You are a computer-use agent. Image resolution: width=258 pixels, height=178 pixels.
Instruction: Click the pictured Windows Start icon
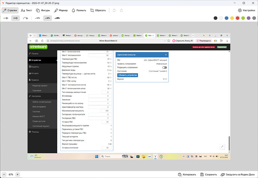[96, 156]
